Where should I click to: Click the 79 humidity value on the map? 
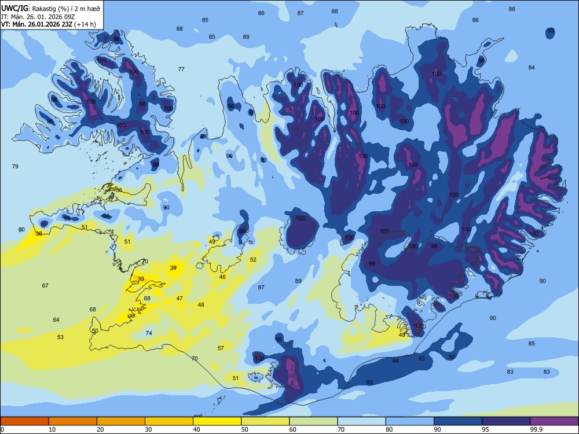pyautogui.click(x=15, y=167)
